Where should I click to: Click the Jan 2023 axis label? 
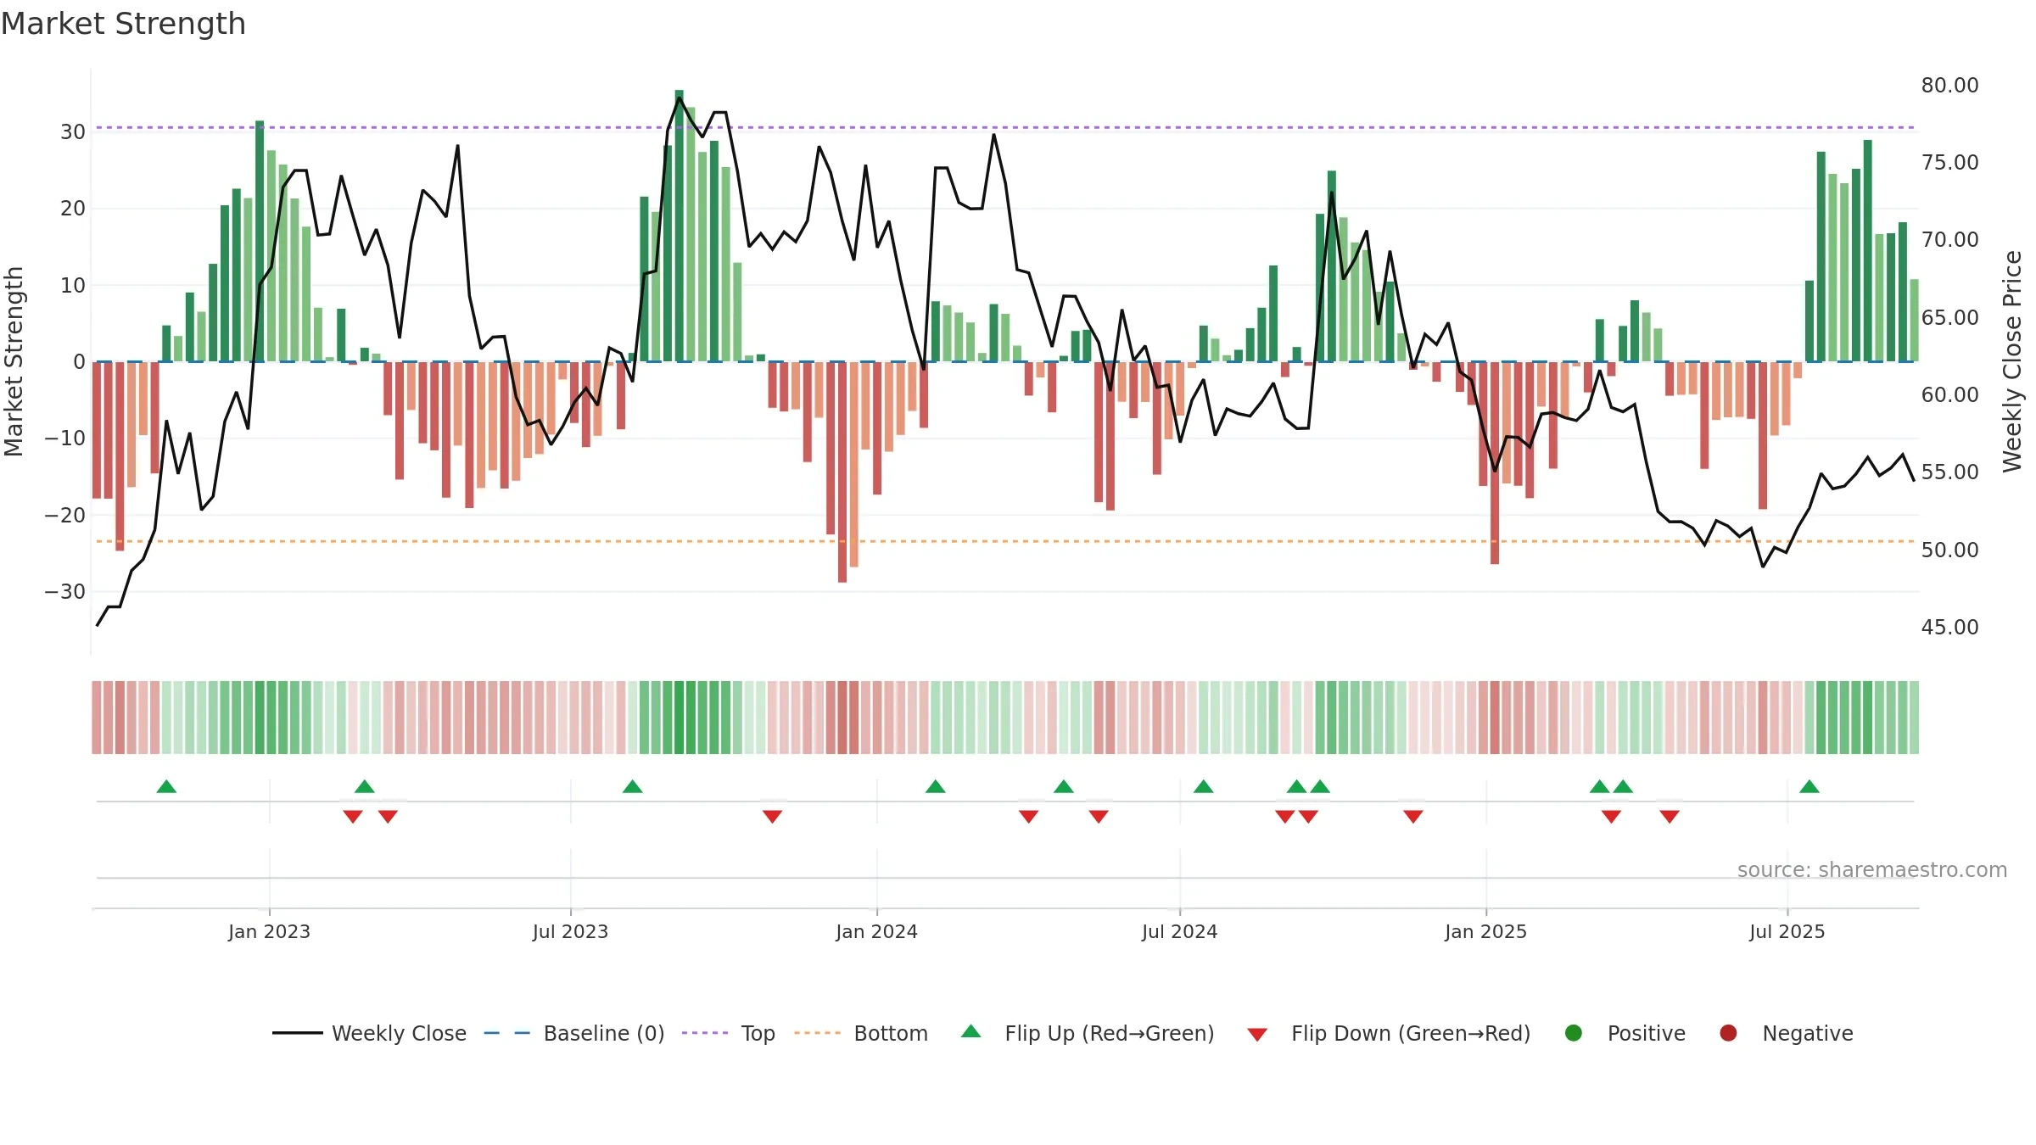(269, 931)
